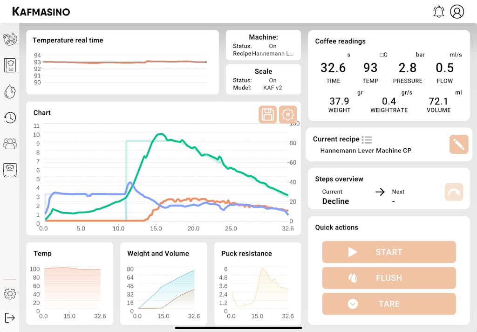Open the user profile icon
This screenshot has width=477, height=332.
pyautogui.click(x=457, y=12)
